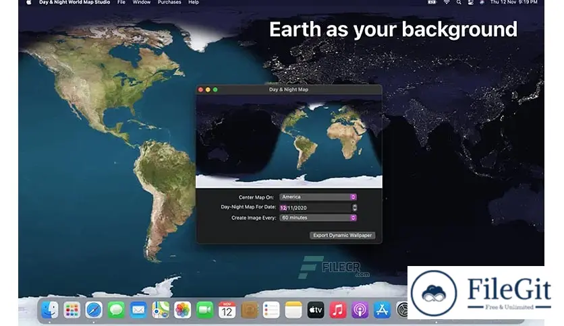Open the Apple menu
The height and width of the screenshot is (326, 564).
(x=29, y=2)
